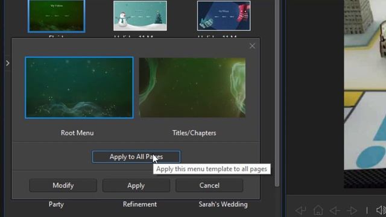The width and height of the screenshot is (386, 217).
Task: Select the Titles/Chapters preview thumbnail
Action: (x=192, y=87)
